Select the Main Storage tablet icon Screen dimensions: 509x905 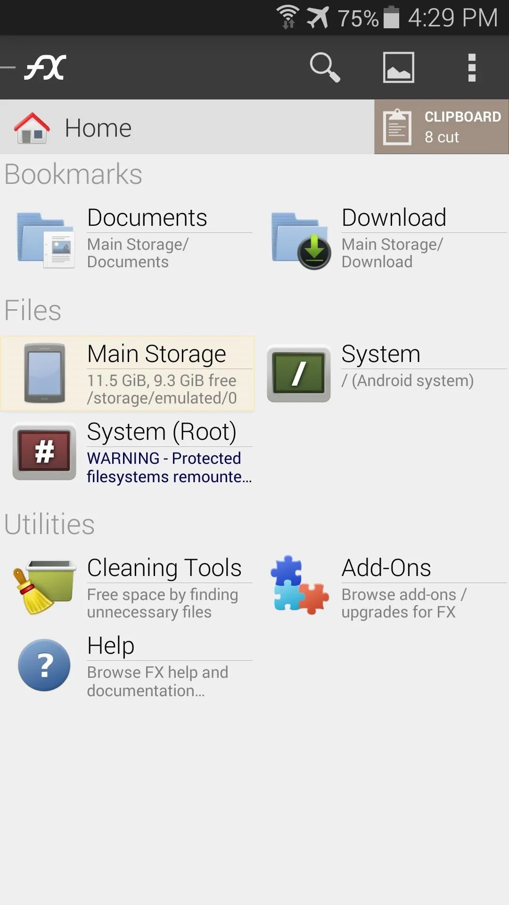tap(45, 373)
